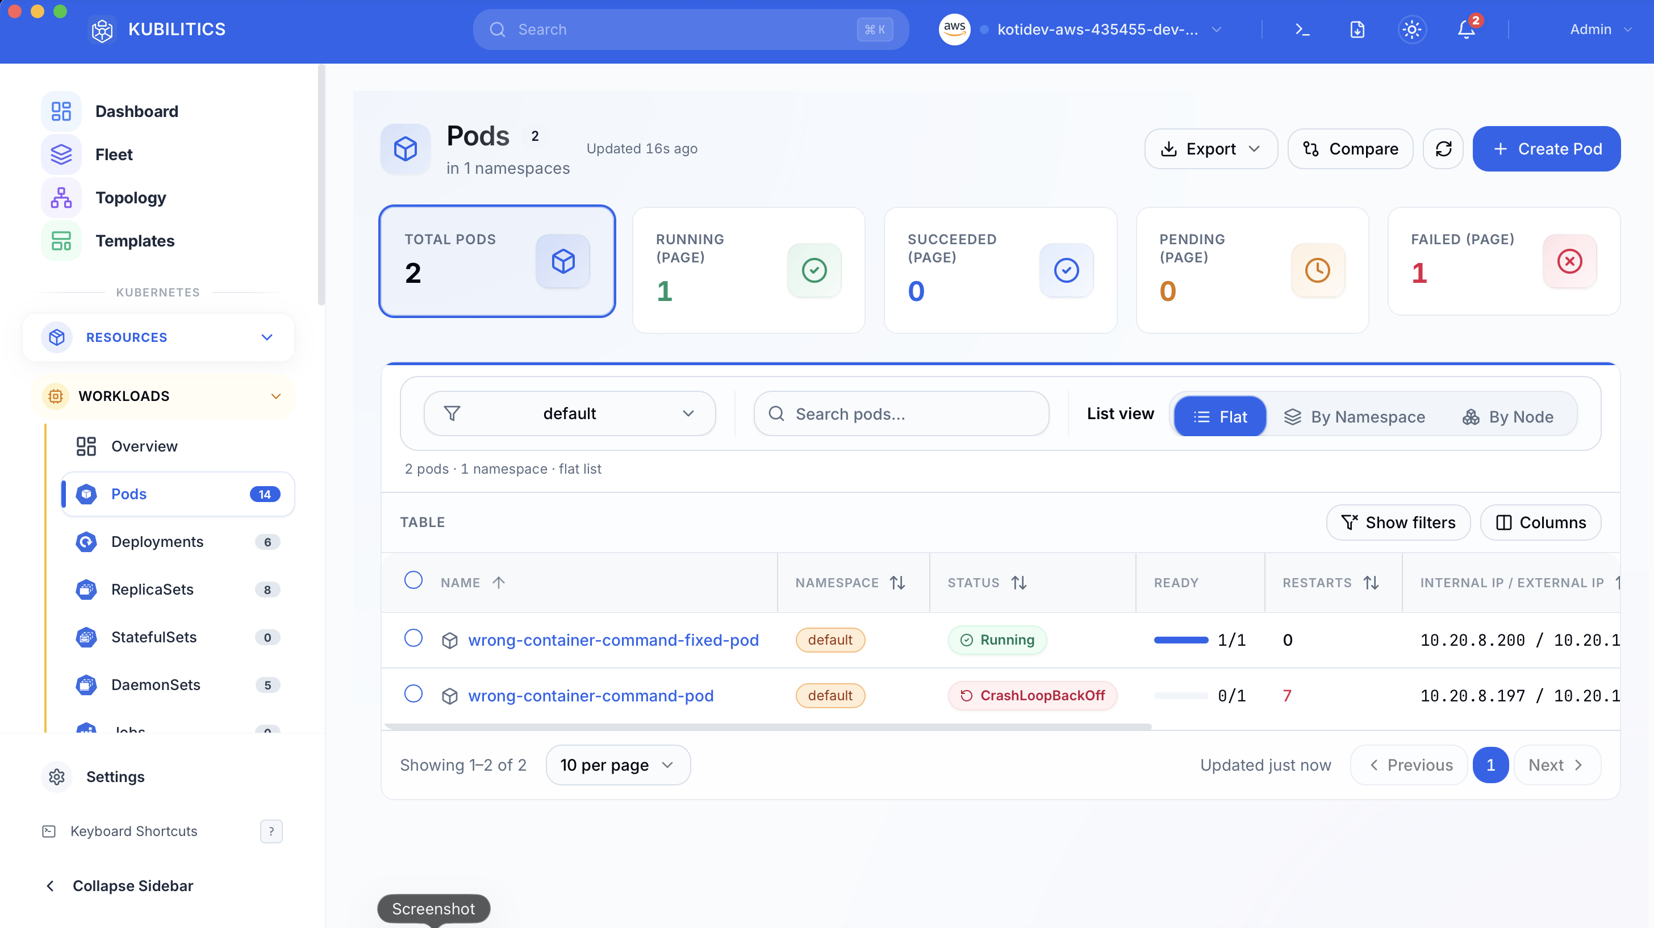
Task: Click the Topology sidebar icon
Action: click(x=61, y=198)
